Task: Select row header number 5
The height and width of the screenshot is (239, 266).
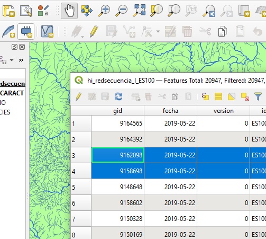Action: (81, 187)
